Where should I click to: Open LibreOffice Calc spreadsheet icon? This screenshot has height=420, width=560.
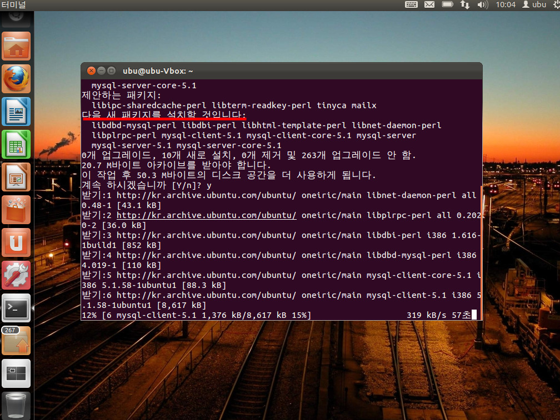16,144
